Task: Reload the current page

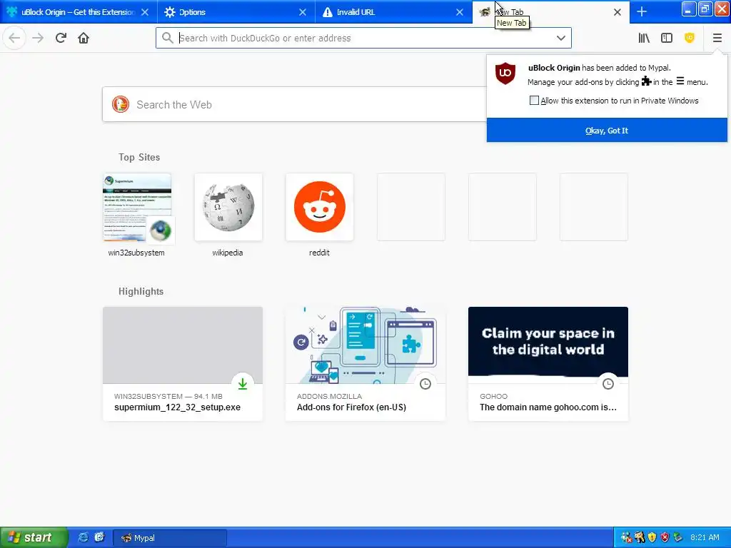Action: click(x=61, y=38)
